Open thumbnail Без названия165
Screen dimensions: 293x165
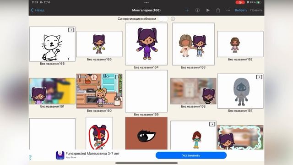click(99, 44)
